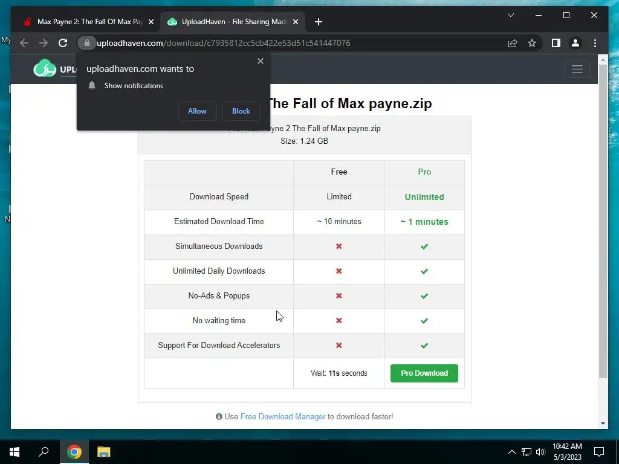
Task: Bookmark page with star icon
Action: coord(532,43)
